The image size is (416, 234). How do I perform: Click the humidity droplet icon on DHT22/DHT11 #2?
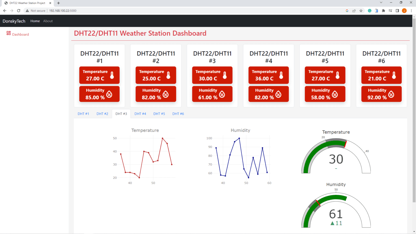coord(166,94)
